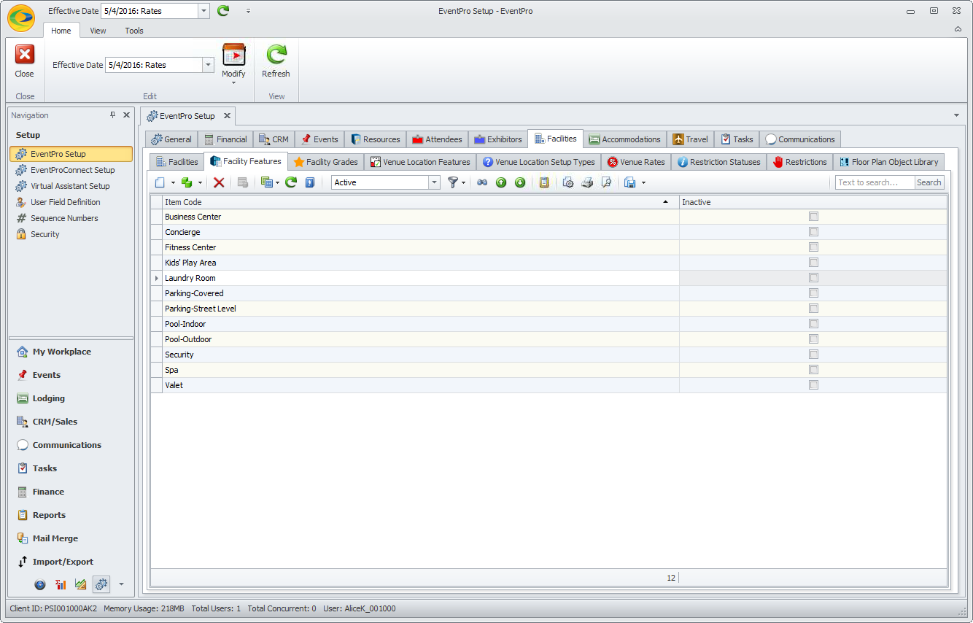Expand navigation footer overflow arrow
The image size is (973, 623).
[121, 584]
